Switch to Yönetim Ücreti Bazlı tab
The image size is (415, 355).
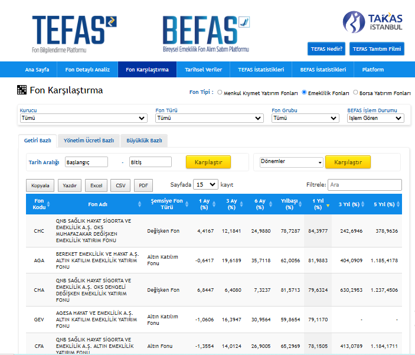coord(89,141)
